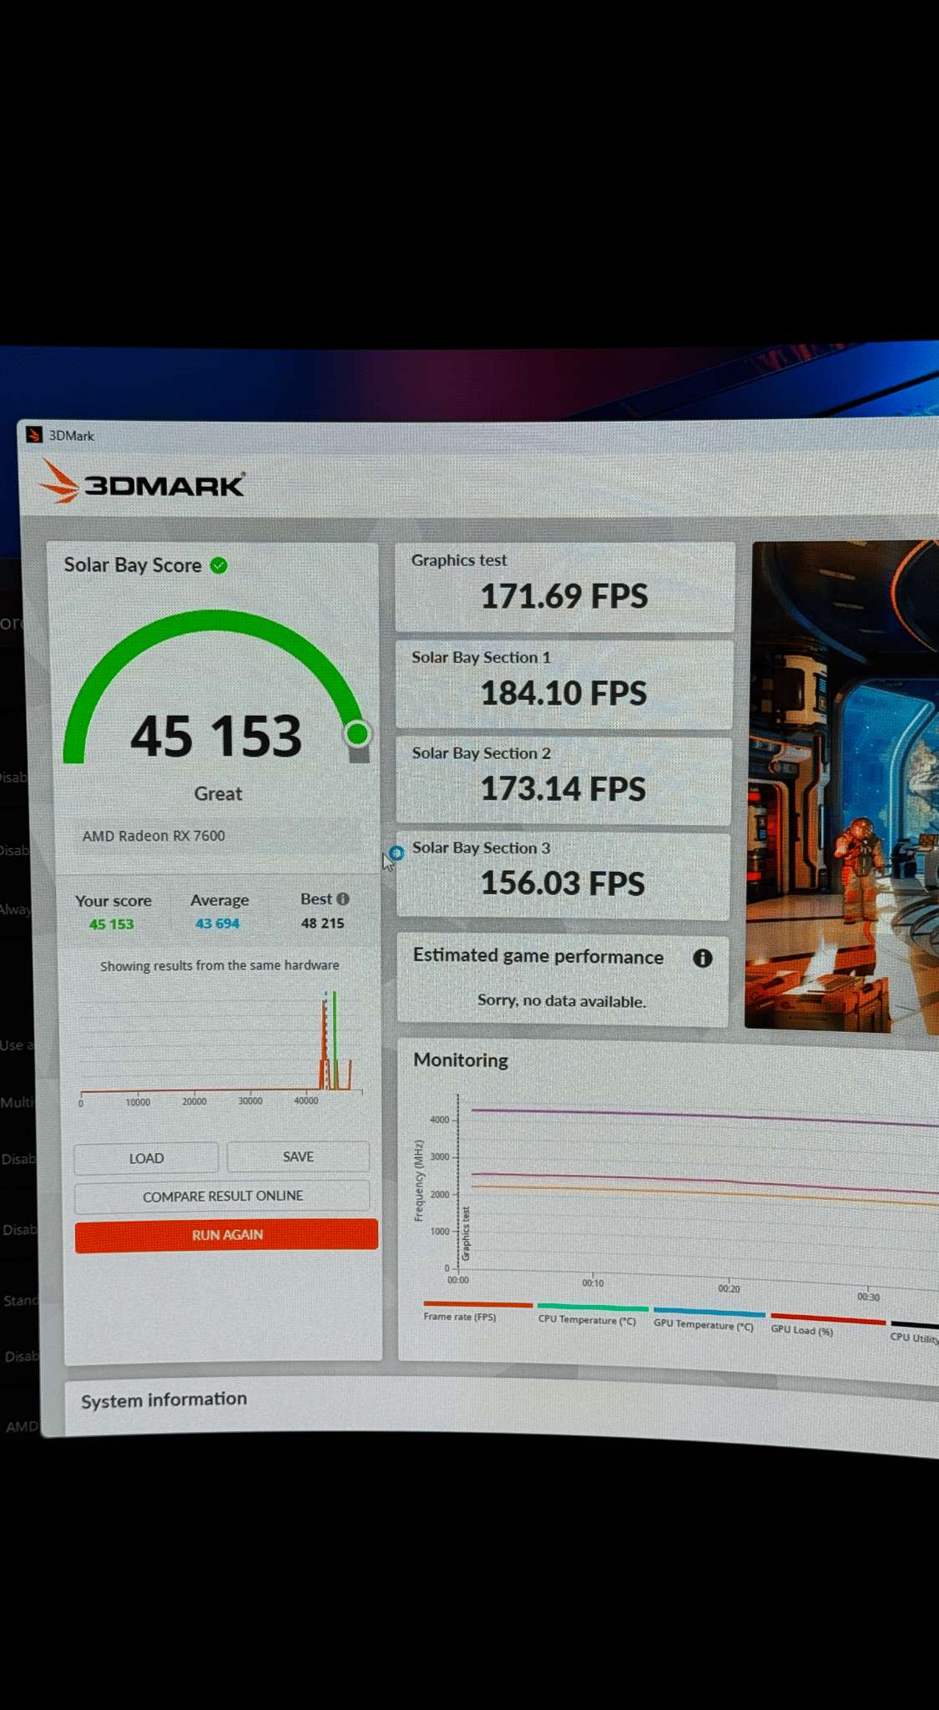Click Your score value 45 153
Screen dimensions: 939x1710
point(111,924)
